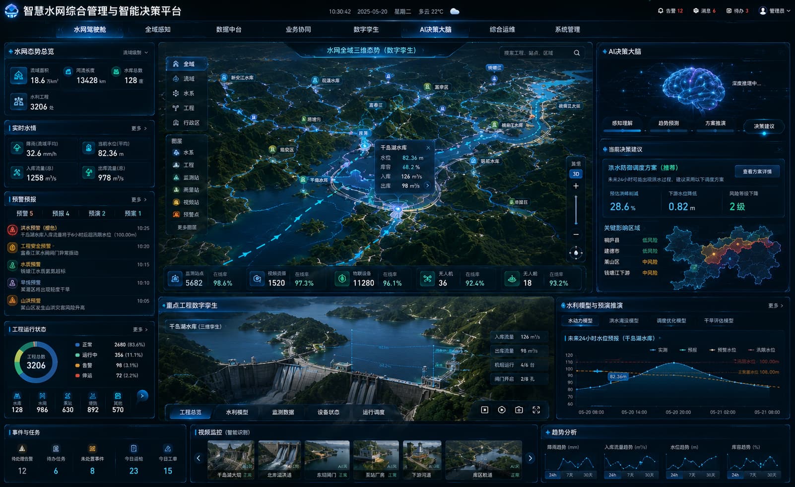The width and height of the screenshot is (795, 487).
Task: Open the 告警 bell notifications
Action: pyautogui.click(x=661, y=11)
